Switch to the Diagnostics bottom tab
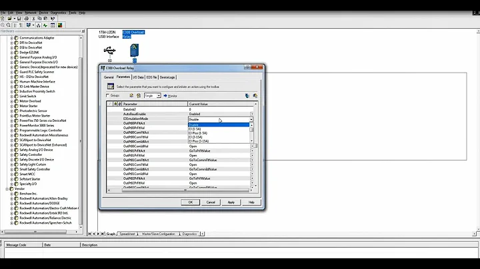This screenshot has height=269, width=480. 189,234
